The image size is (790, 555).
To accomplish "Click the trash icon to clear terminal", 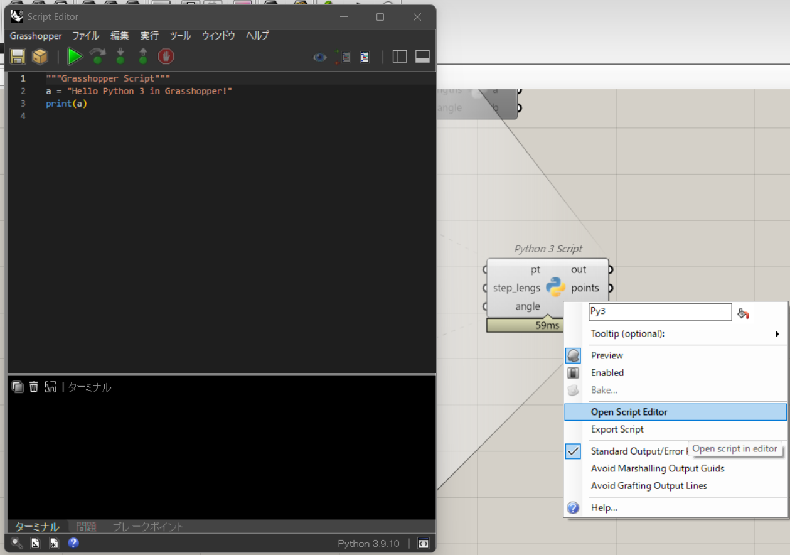I will pyautogui.click(x=34, y=387).
